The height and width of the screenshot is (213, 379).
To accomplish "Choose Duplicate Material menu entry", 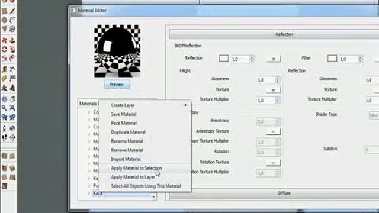I will pyautogui.click(x=145, y=132).
